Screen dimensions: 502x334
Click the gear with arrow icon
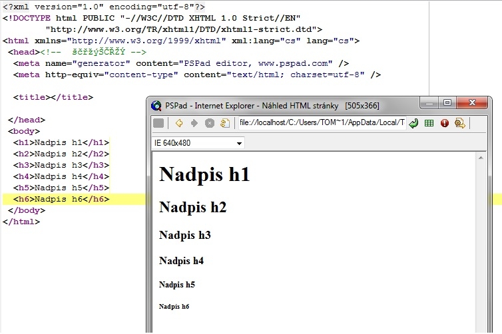coord(460,123)
